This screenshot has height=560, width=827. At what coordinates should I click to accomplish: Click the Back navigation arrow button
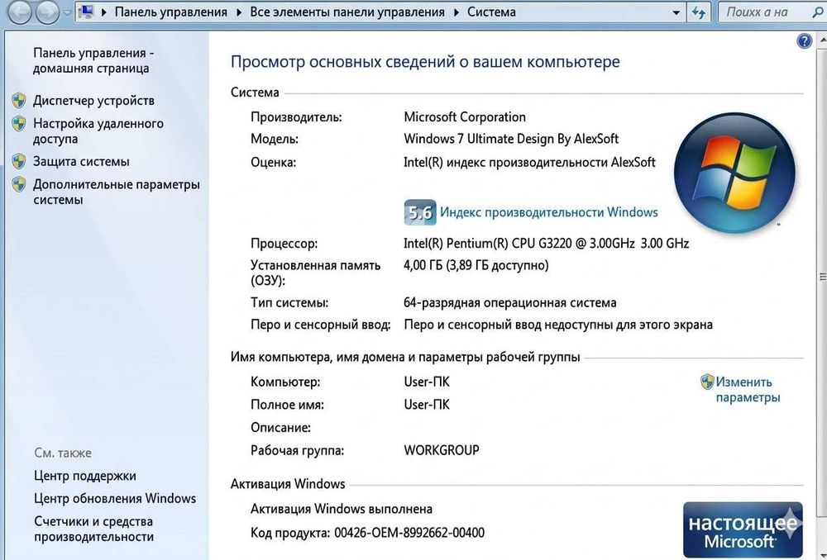click(20, 12)
